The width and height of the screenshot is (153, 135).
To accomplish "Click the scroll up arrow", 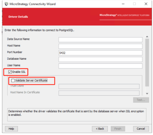I will (147, 37).
